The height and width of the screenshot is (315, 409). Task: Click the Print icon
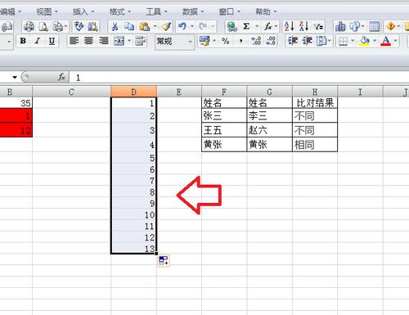(x=29, y=26)
